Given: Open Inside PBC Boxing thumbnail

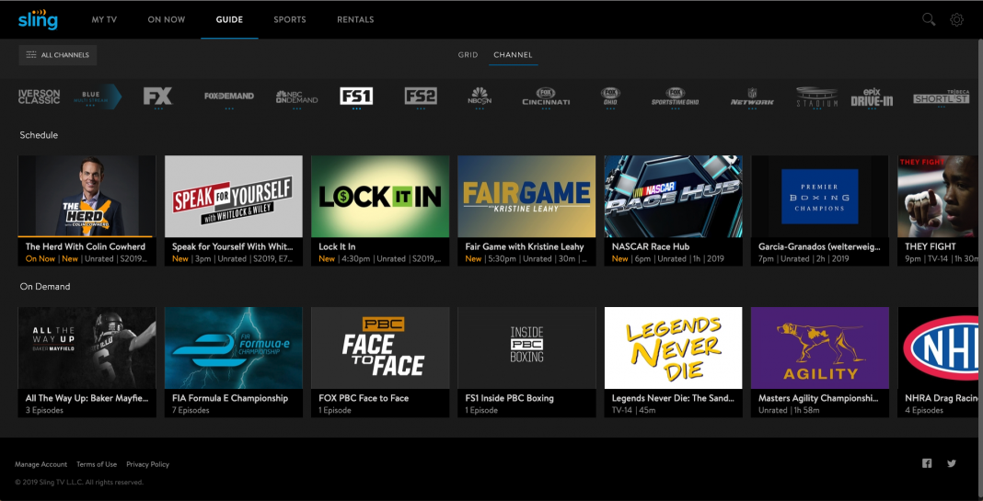Looking at the screenshot, I should pos(526,347).
